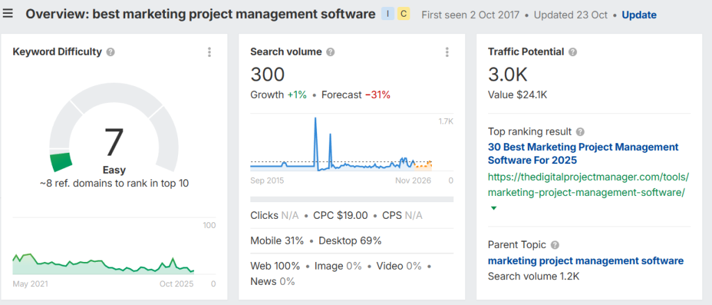Select the CPS N/A text
The height and width of the screenshot is (305, 712).
[403, 215]
